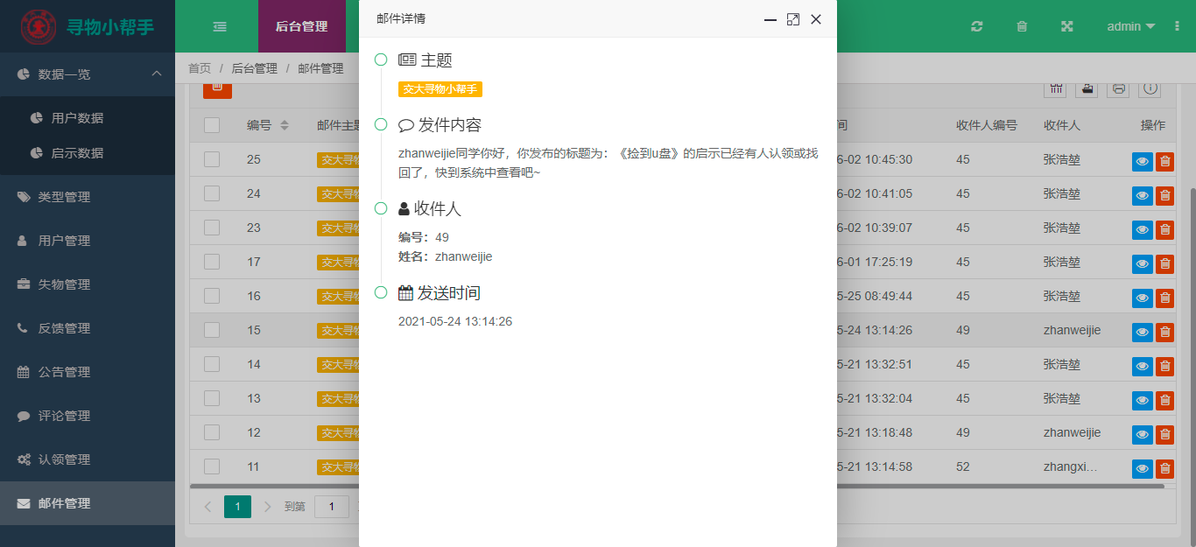Viewport: 1196px width, 547px height.
Task: View mail 11 with the eye button
Action: pos(1143,469)
